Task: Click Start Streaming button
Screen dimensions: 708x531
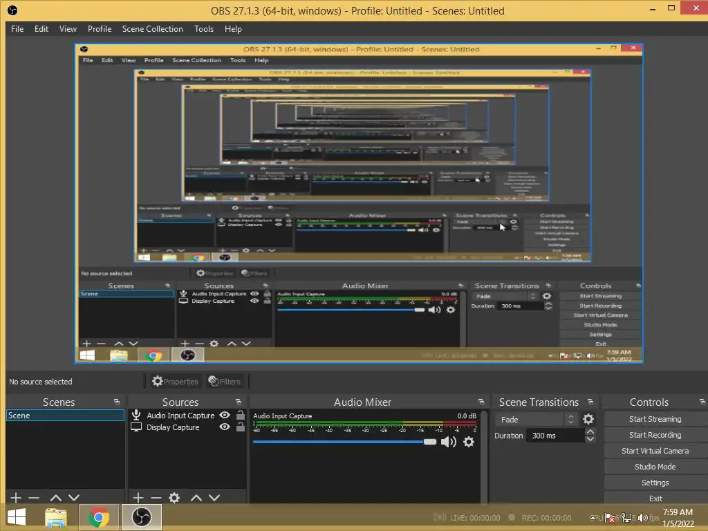Action: click(655, 419)
